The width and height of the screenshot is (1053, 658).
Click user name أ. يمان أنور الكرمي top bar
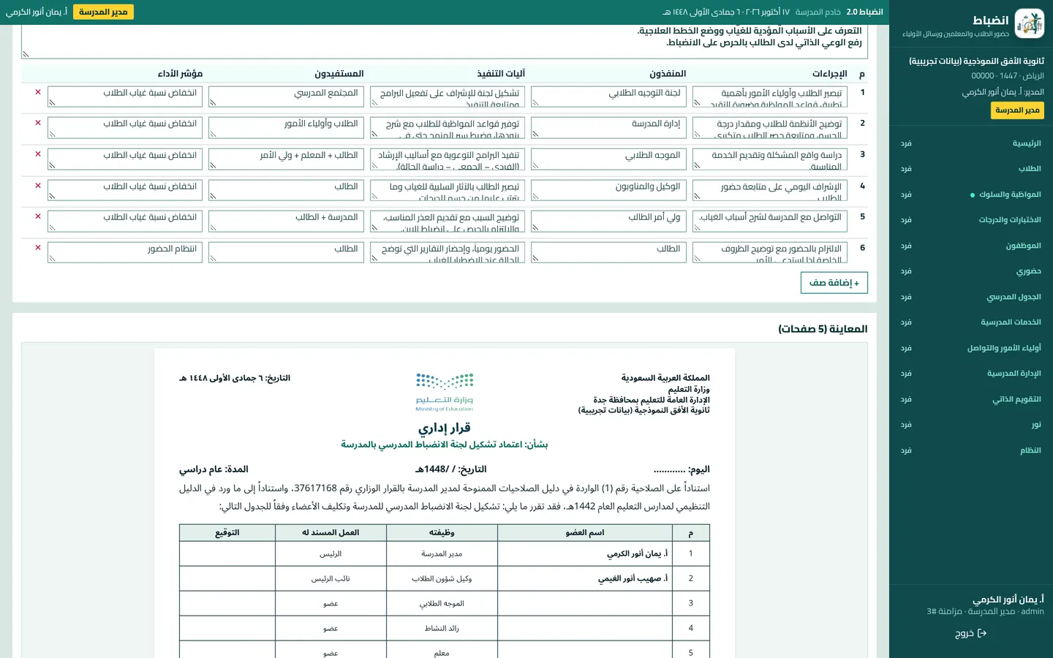[37, 12]
